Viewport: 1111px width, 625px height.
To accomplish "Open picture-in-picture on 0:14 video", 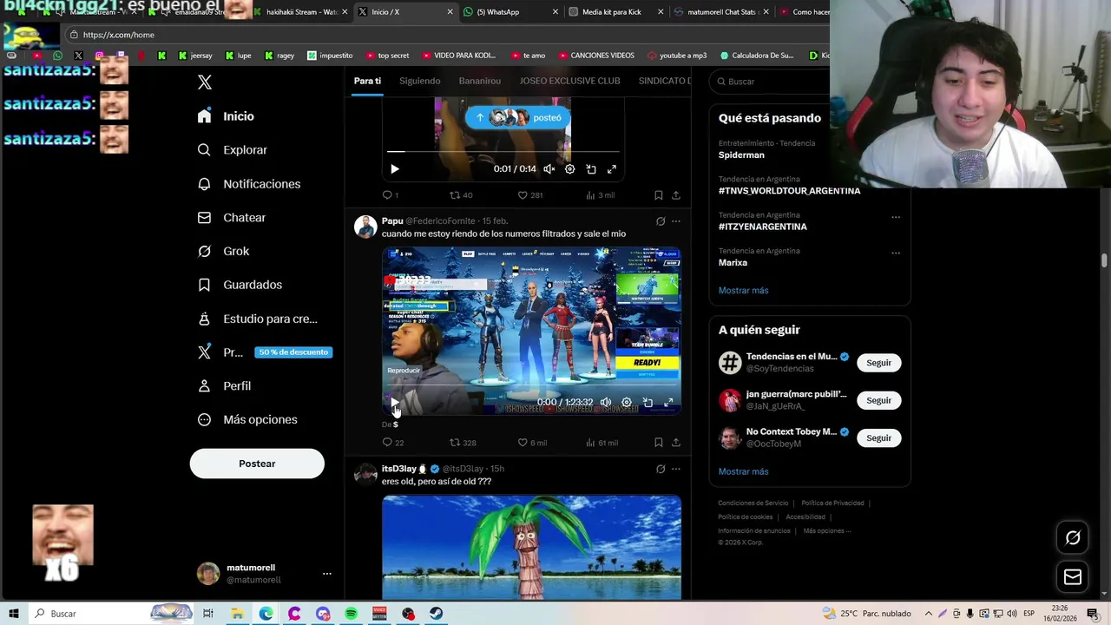I will (591, 169).
